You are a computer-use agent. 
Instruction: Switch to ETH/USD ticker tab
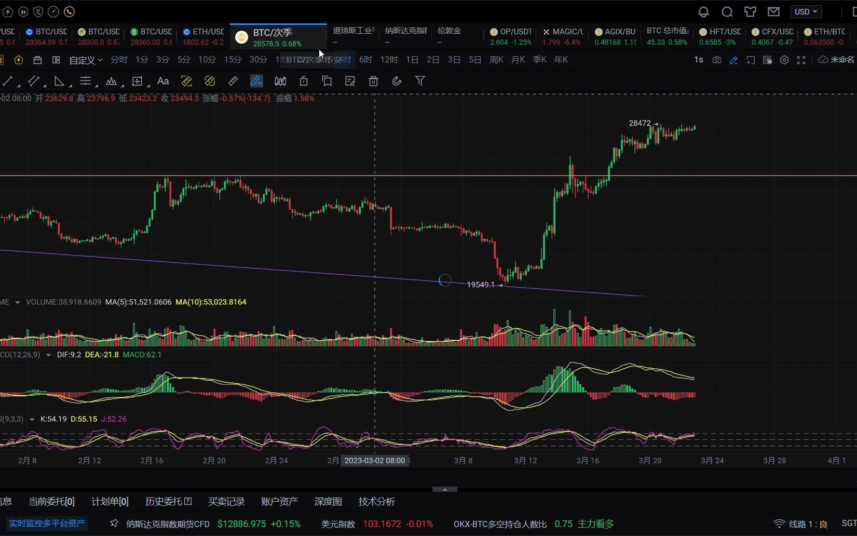click(x=203, y=36)
